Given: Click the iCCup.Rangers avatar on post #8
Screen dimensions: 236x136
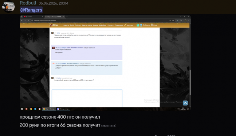Looking at the screenshot, I should tap(53, 48).
